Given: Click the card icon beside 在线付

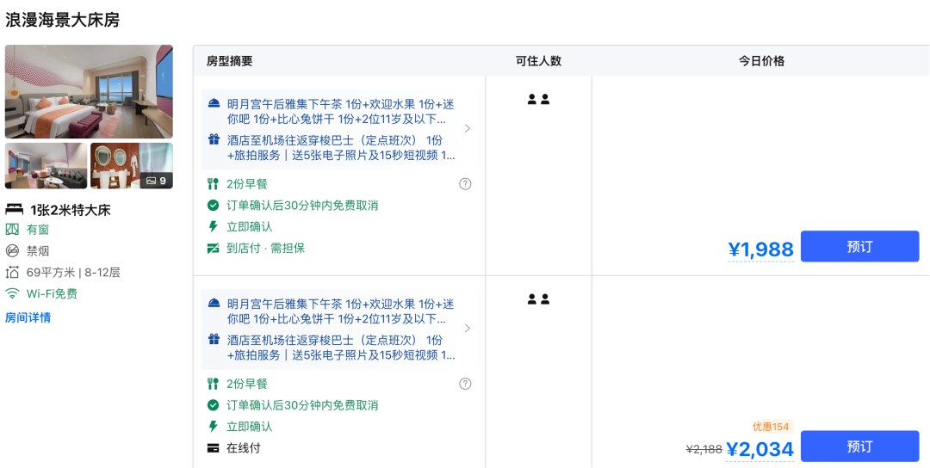Looking at the screenshot, I should click(x=214, y=448).
